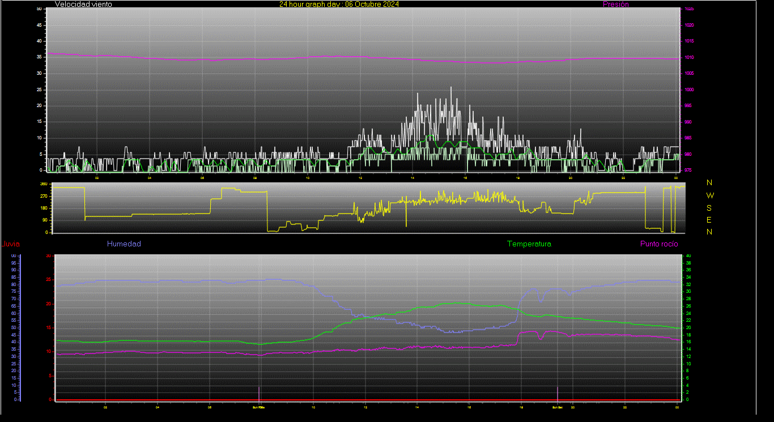
Task: Click '360' on the wind direction axis
Action: pos(44,184)
